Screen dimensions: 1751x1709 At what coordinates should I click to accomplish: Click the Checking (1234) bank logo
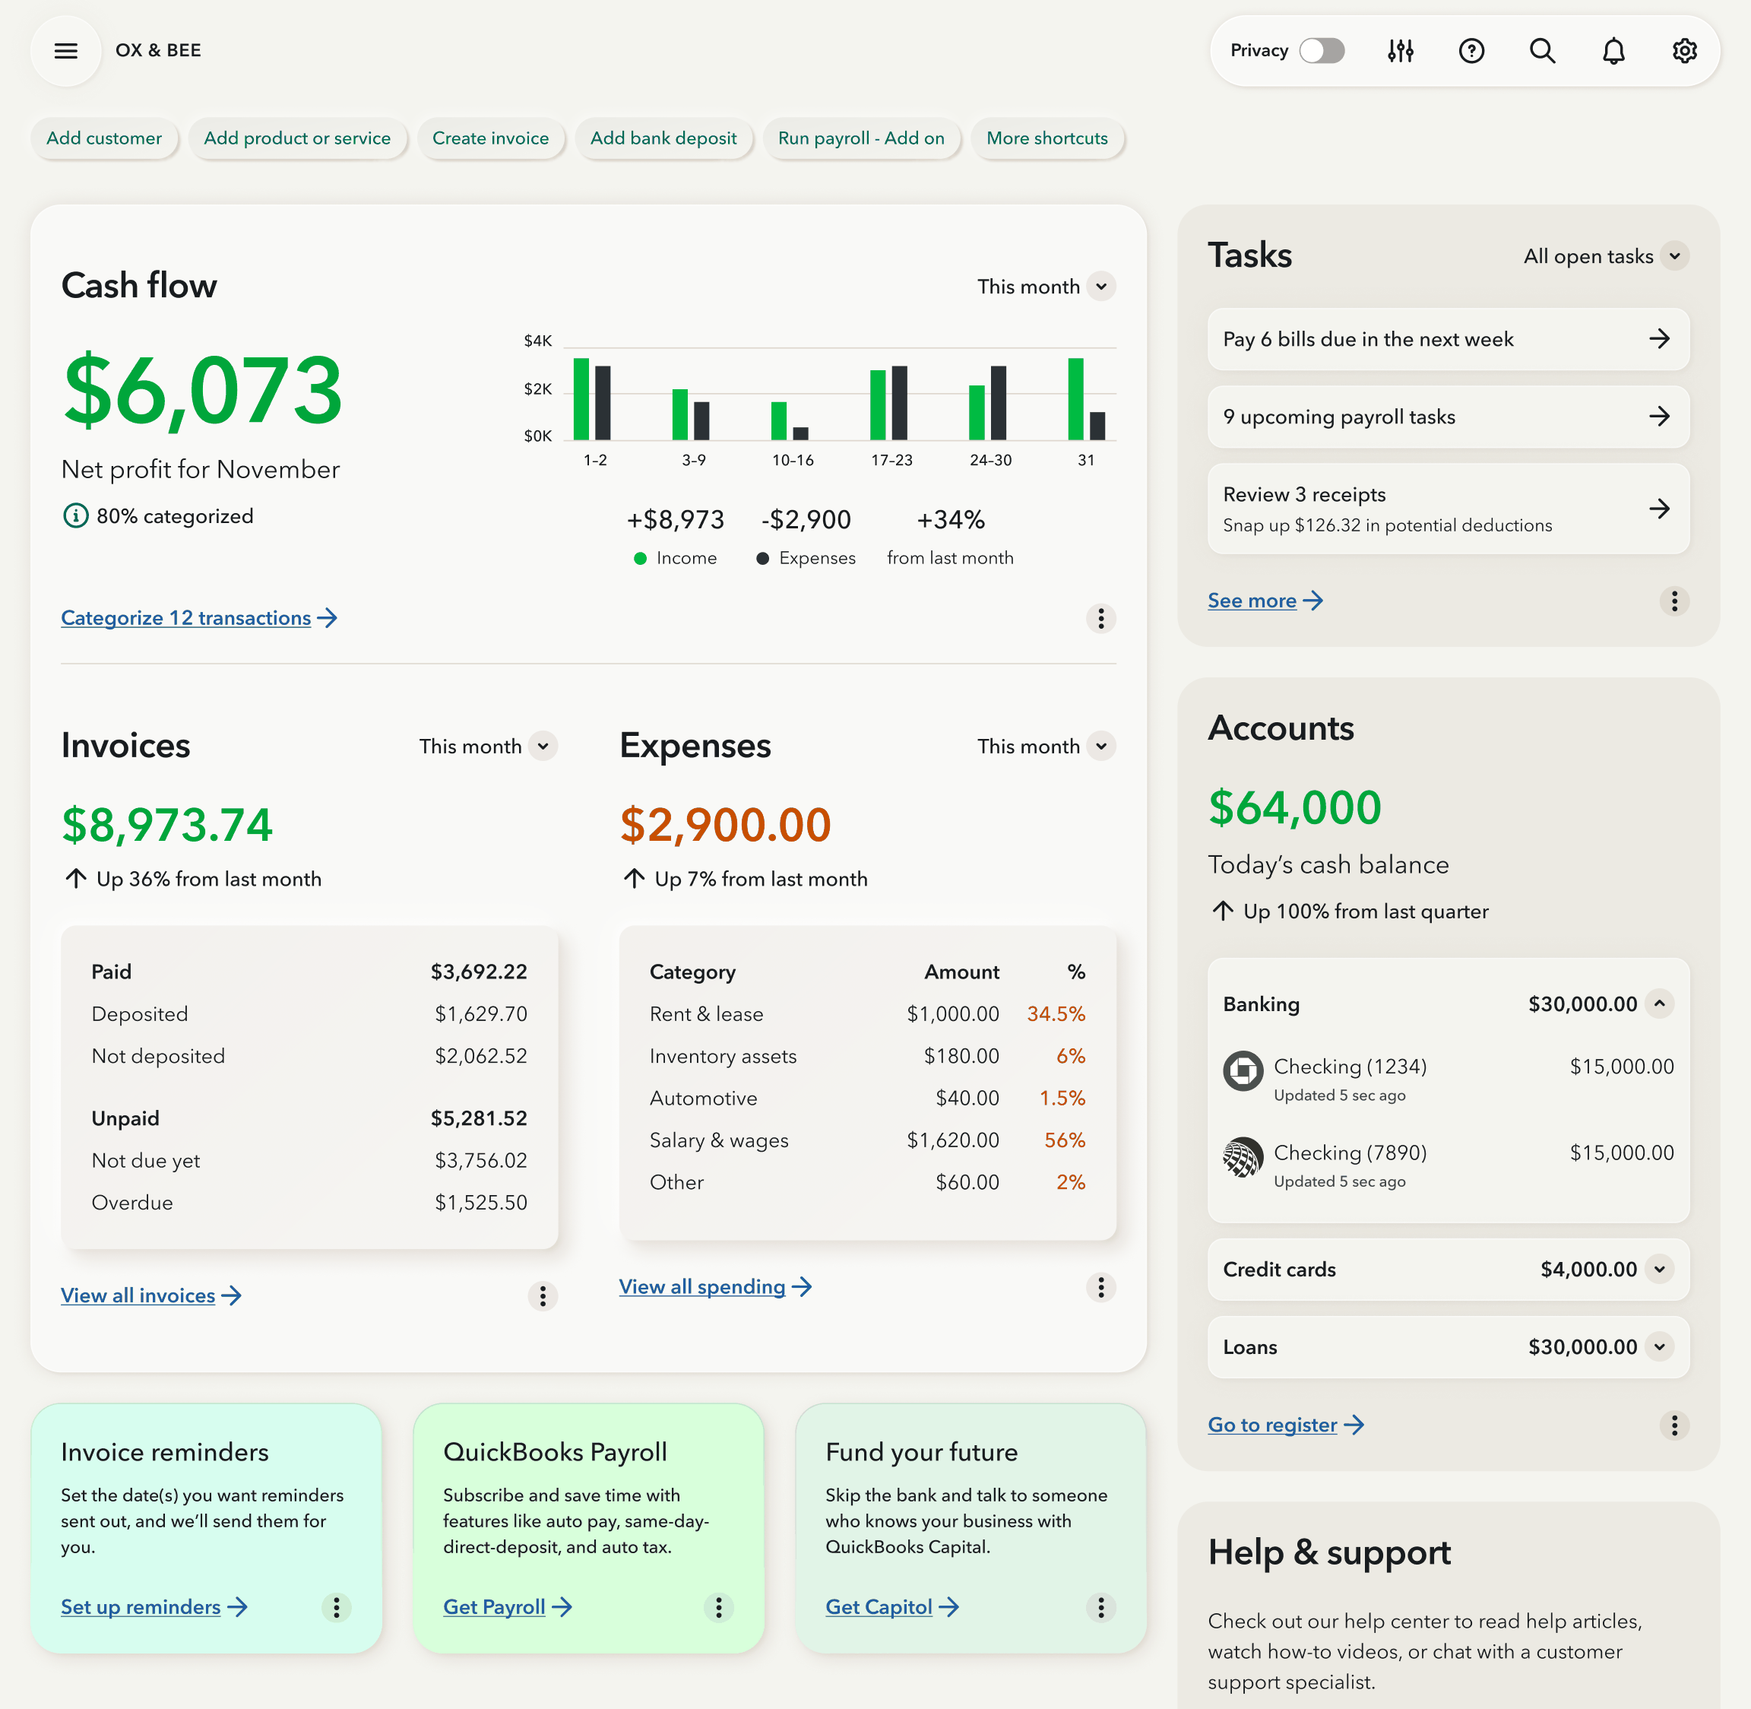coord(1243,1070)
